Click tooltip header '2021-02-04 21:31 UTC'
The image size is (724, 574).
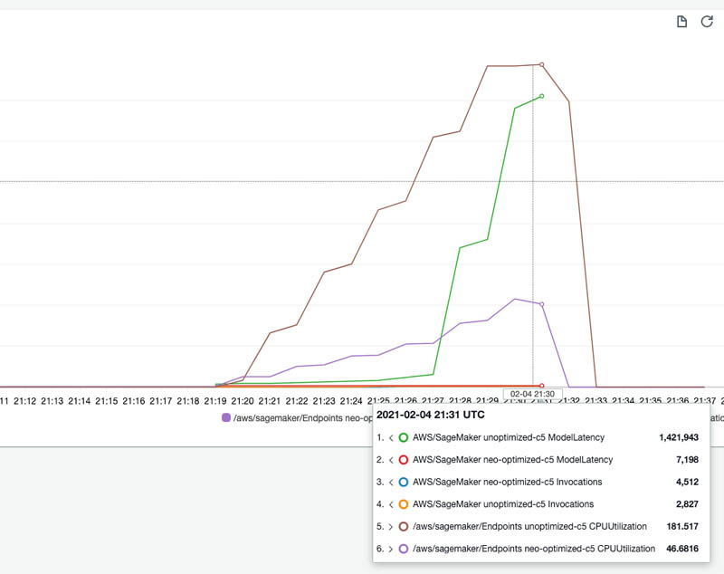tap(431, 415)
